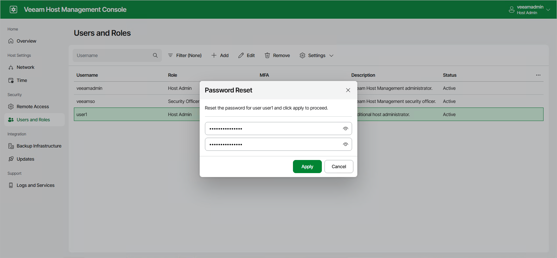Expand the Settings dropdown chevron

(331, 56)
